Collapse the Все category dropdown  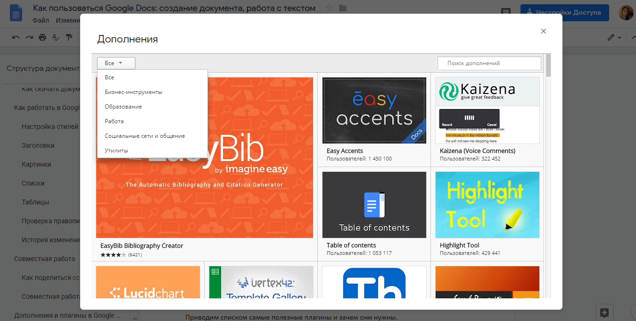(116, 63)
